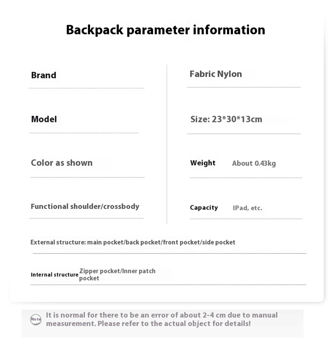Screen dimensions: 334x359
Task: Select the Fabric Nylon text
Action: [x=216, y=74]
